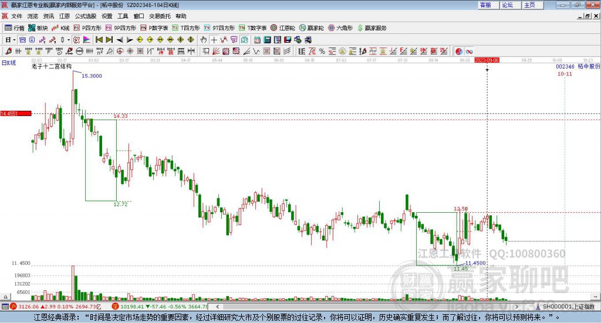Open the 9P四方形 tool
This screenshot has width=601, height=323.
point(121,28)
